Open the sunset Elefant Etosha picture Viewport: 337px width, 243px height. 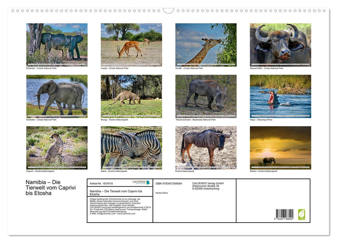point(280,147)
